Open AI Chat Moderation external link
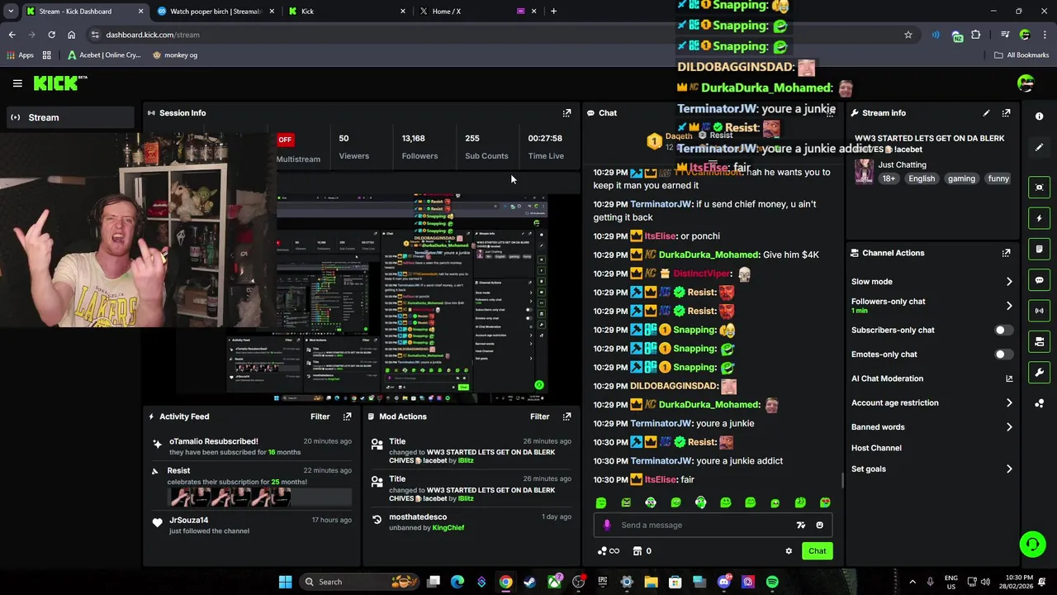Viewport: 1057px width, 595px height. 1009,378
